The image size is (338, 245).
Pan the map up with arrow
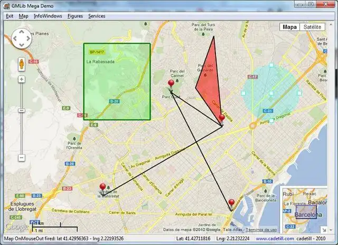tap(22, 32)
